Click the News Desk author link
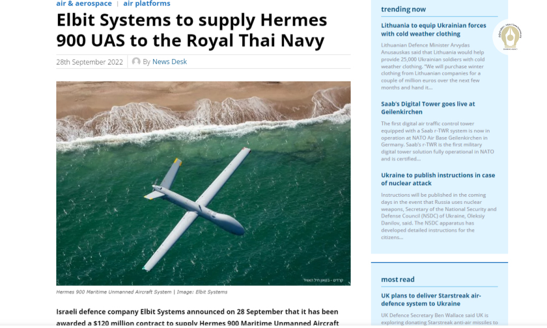 [170, 62]
